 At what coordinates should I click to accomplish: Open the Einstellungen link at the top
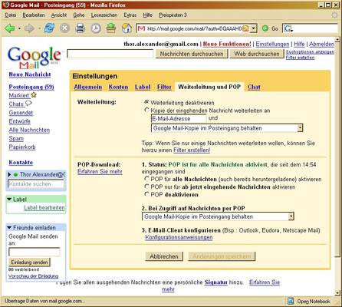272,44
